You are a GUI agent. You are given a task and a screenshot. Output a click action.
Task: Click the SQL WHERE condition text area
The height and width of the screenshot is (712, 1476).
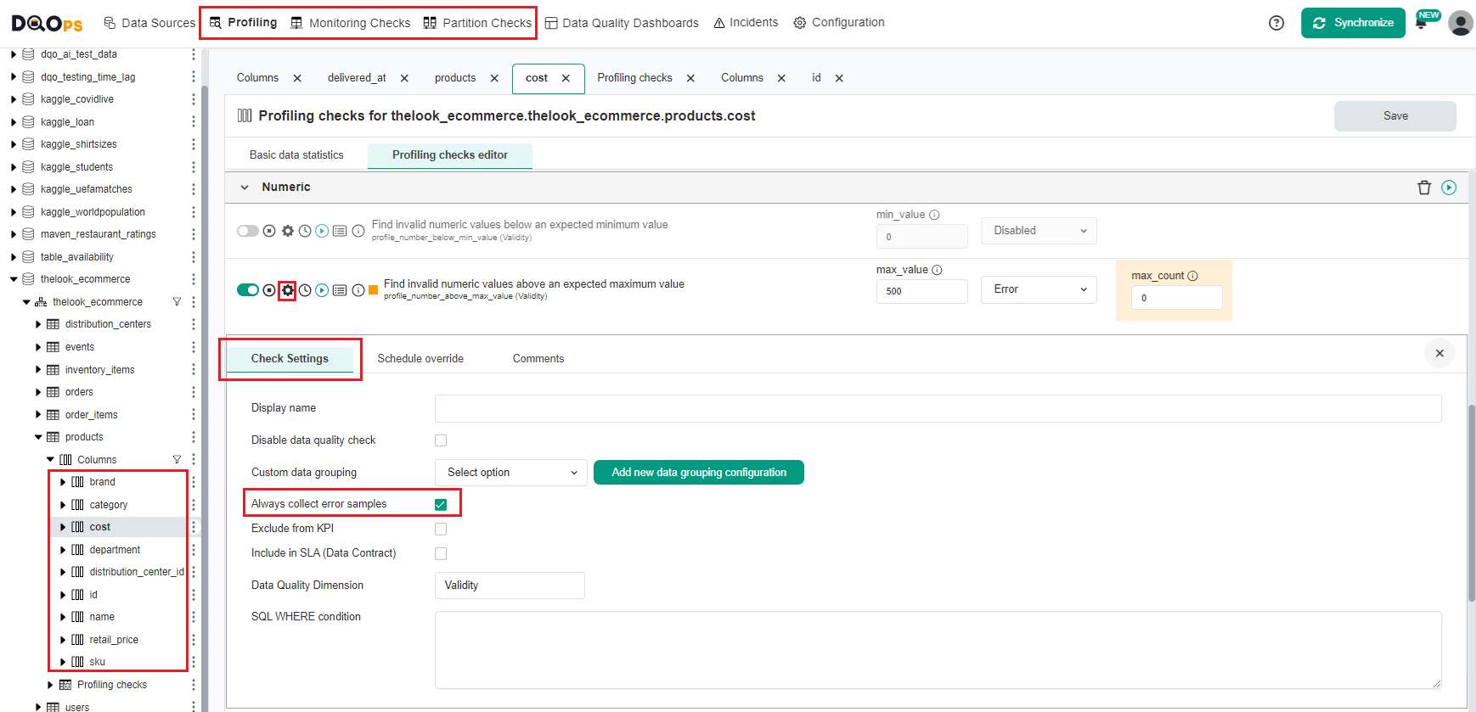(x=938, y=650)
